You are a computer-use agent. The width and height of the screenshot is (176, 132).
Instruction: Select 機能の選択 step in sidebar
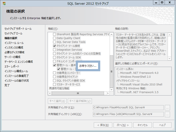(11, 38)
